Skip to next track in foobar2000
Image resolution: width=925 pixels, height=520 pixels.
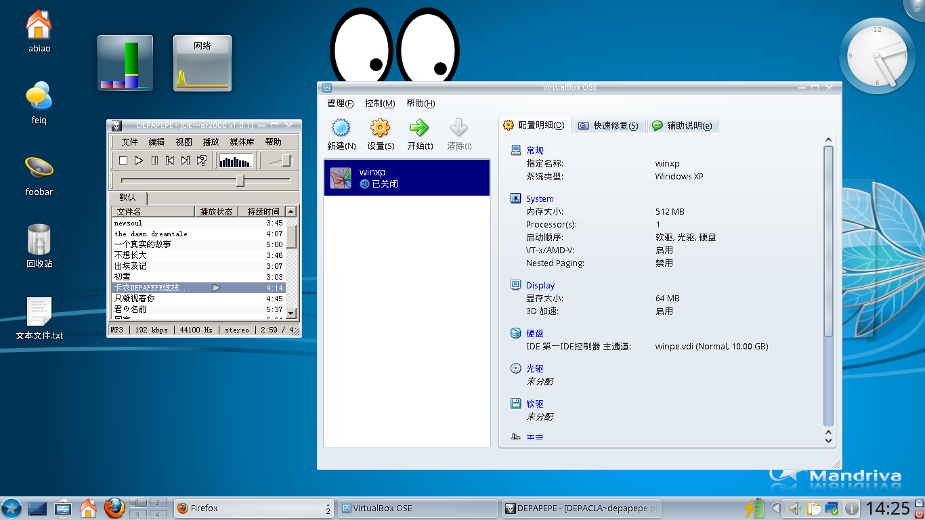[x=186, y=160]
